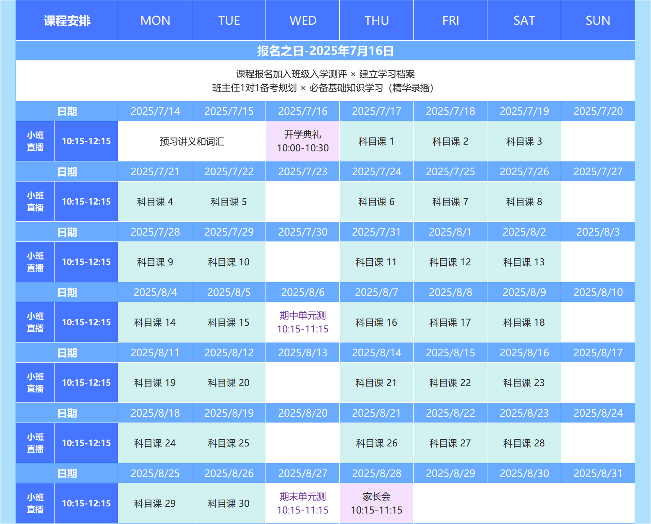
Task: Click the 科目课 26 cell
Action: click(x=376, y=443)
